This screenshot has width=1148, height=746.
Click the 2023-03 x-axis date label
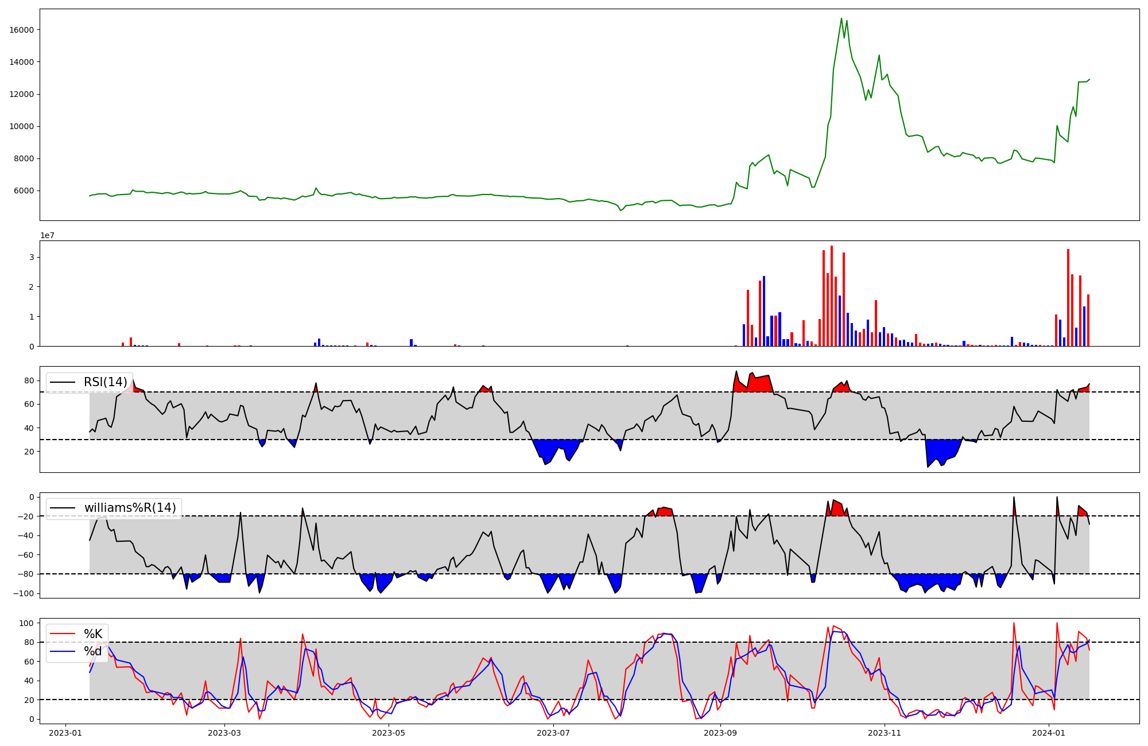click(x=224, y=733)
